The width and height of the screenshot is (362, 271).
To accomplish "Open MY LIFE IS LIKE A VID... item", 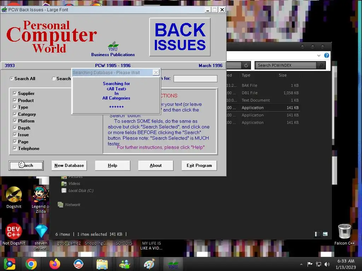I will pos(151,246).
